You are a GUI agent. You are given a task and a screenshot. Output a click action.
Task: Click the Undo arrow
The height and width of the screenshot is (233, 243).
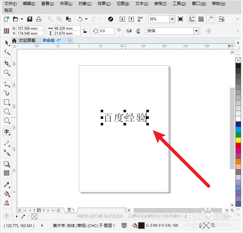[80, 19]
